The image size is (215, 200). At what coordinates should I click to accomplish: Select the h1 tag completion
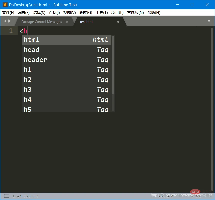pyautogui.click(x=66, y=70)
